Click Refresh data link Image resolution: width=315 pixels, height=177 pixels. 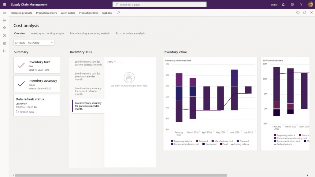(x=26, y=112)
